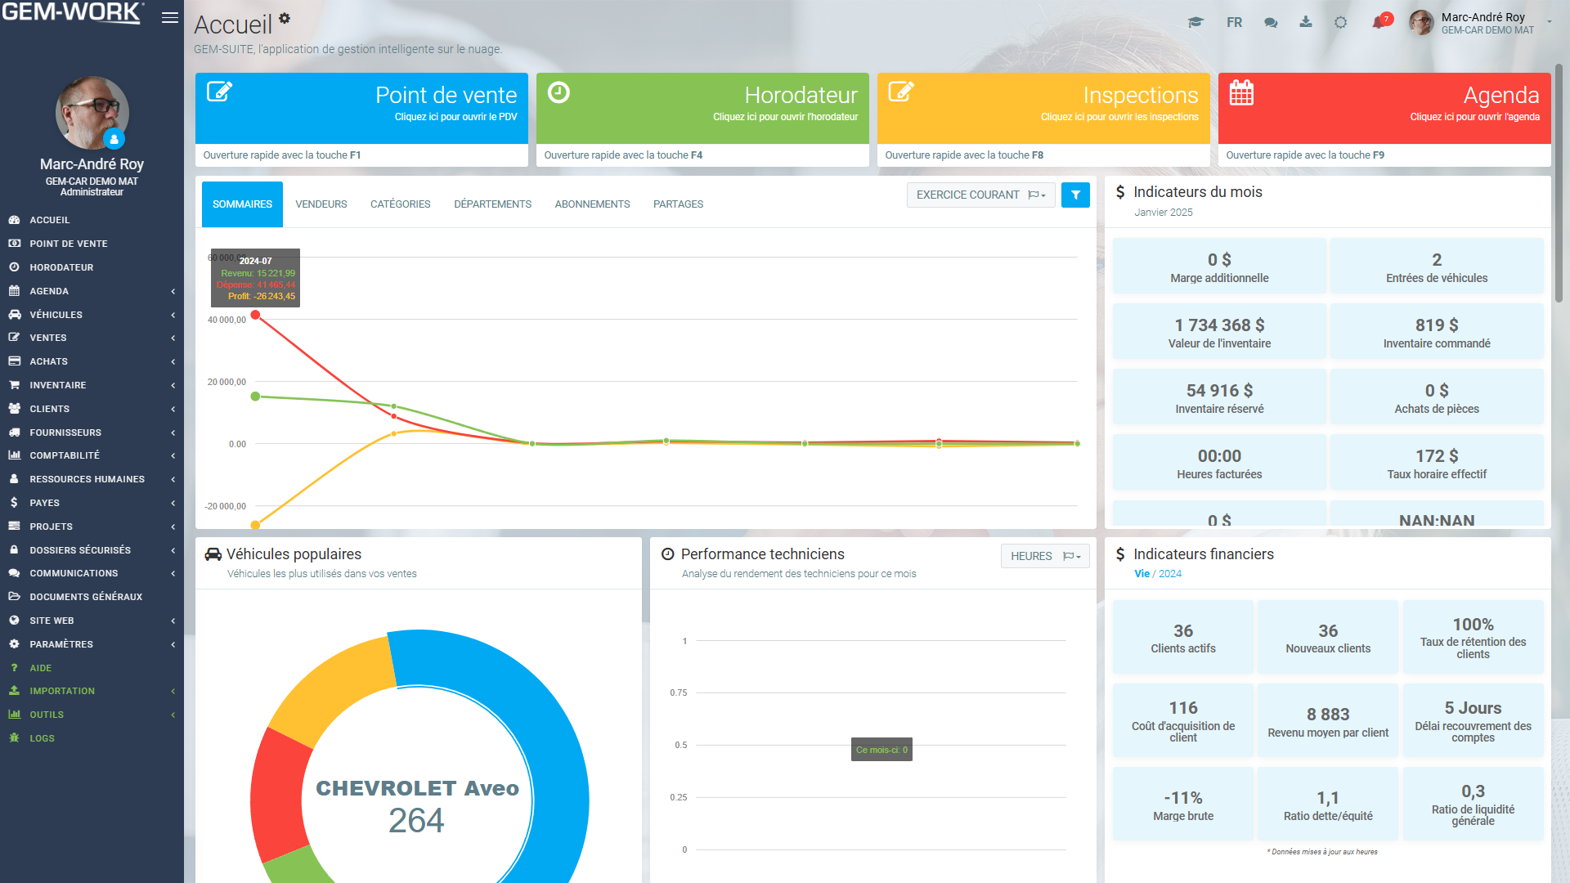Click the download icon in header
Image resolution: width=1570 pixels, height=883 pixels.
tap(1306, 22)
